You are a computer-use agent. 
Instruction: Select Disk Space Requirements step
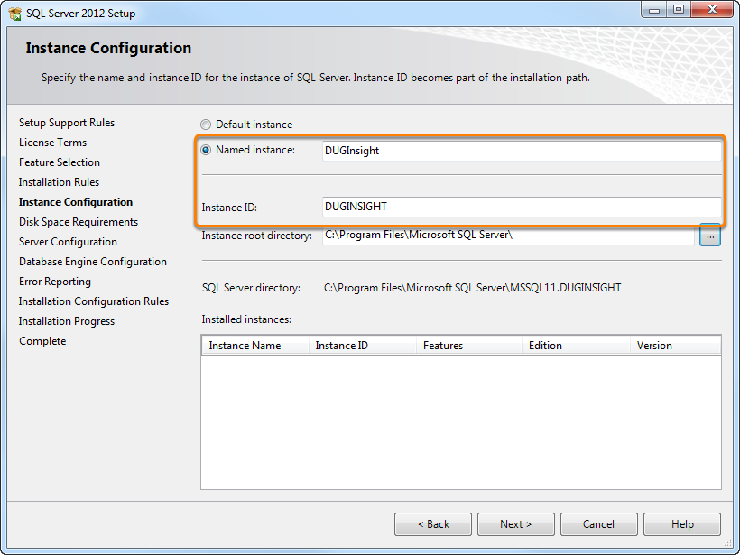coord(79,222)
